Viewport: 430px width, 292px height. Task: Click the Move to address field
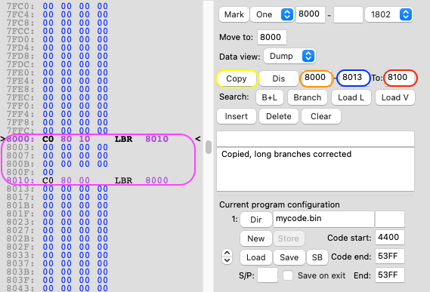(x=272, y=37)
